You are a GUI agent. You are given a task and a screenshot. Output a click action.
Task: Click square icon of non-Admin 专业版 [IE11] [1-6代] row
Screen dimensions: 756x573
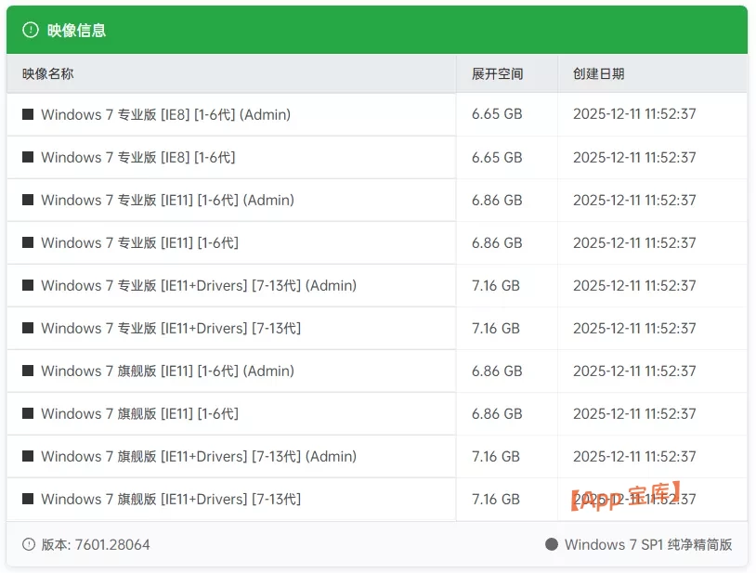(x=28, y=242)
